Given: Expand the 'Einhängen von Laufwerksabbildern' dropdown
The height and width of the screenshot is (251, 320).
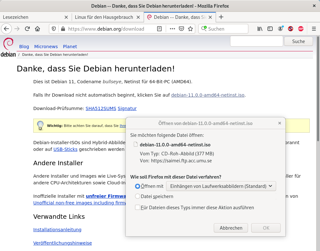Looking at the screenshot, I should [x=221, y=186].
